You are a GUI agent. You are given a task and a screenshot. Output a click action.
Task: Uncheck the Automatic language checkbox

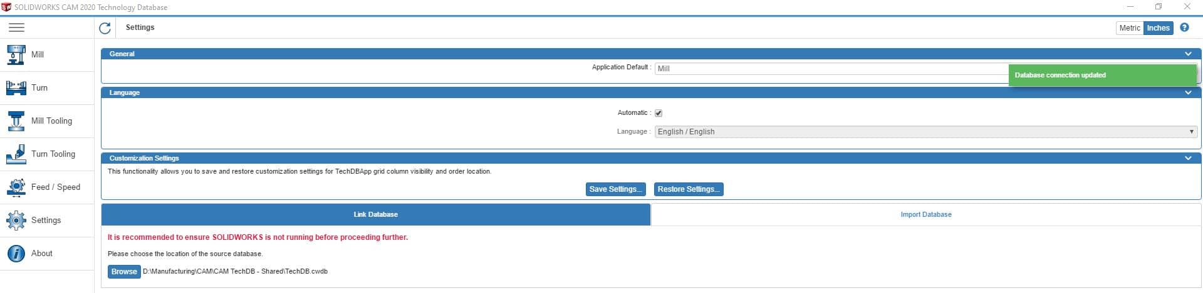[x=659, y=113]
